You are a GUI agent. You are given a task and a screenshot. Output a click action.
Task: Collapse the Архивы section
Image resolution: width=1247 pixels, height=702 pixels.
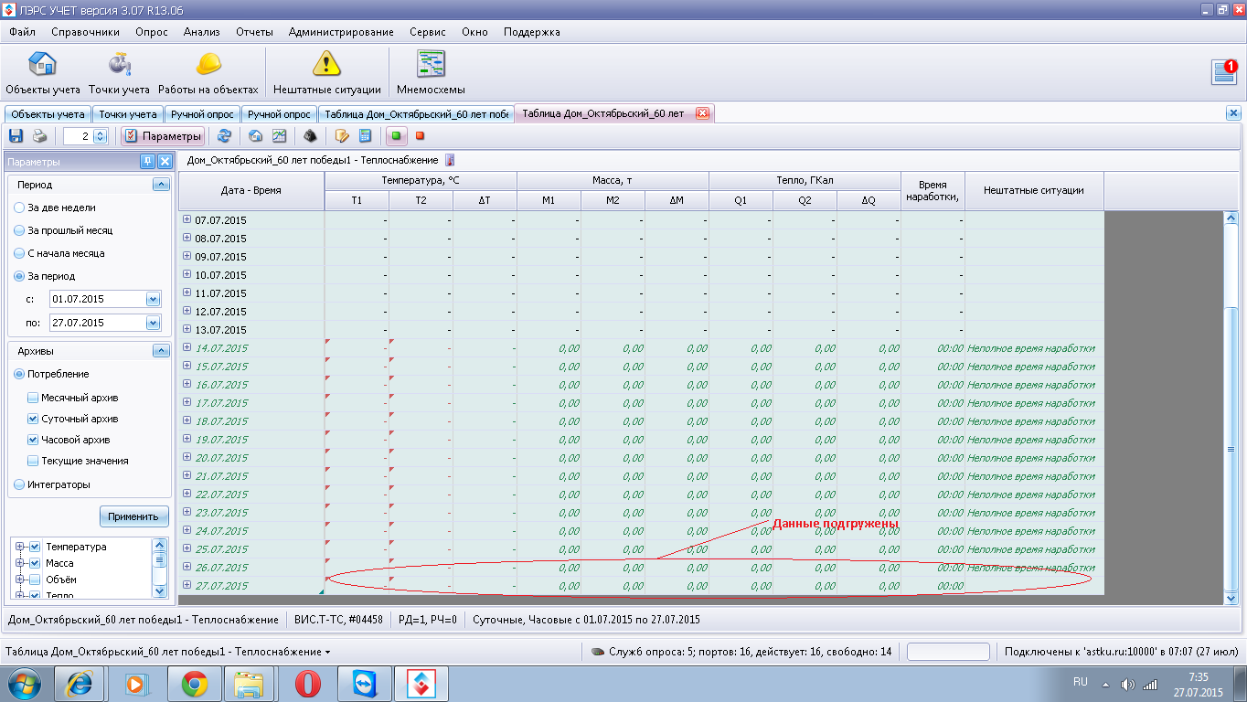pos(162,351)
